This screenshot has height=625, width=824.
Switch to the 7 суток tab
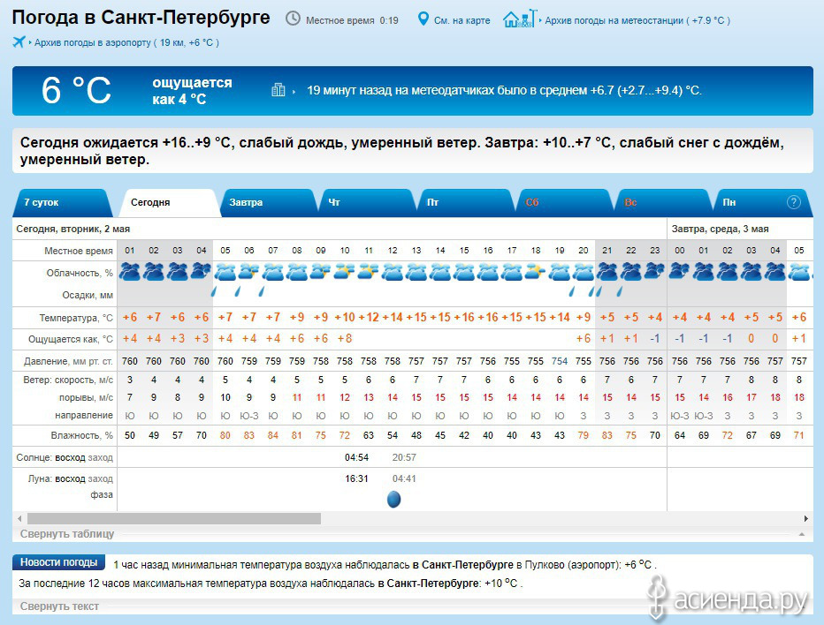[x=42, y=202]
